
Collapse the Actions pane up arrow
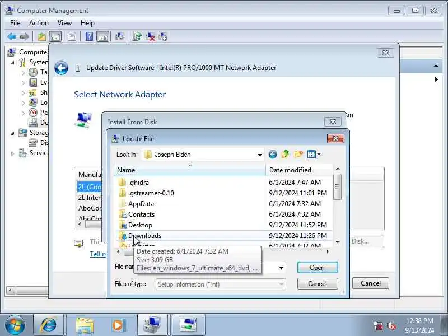coord(436,66)
